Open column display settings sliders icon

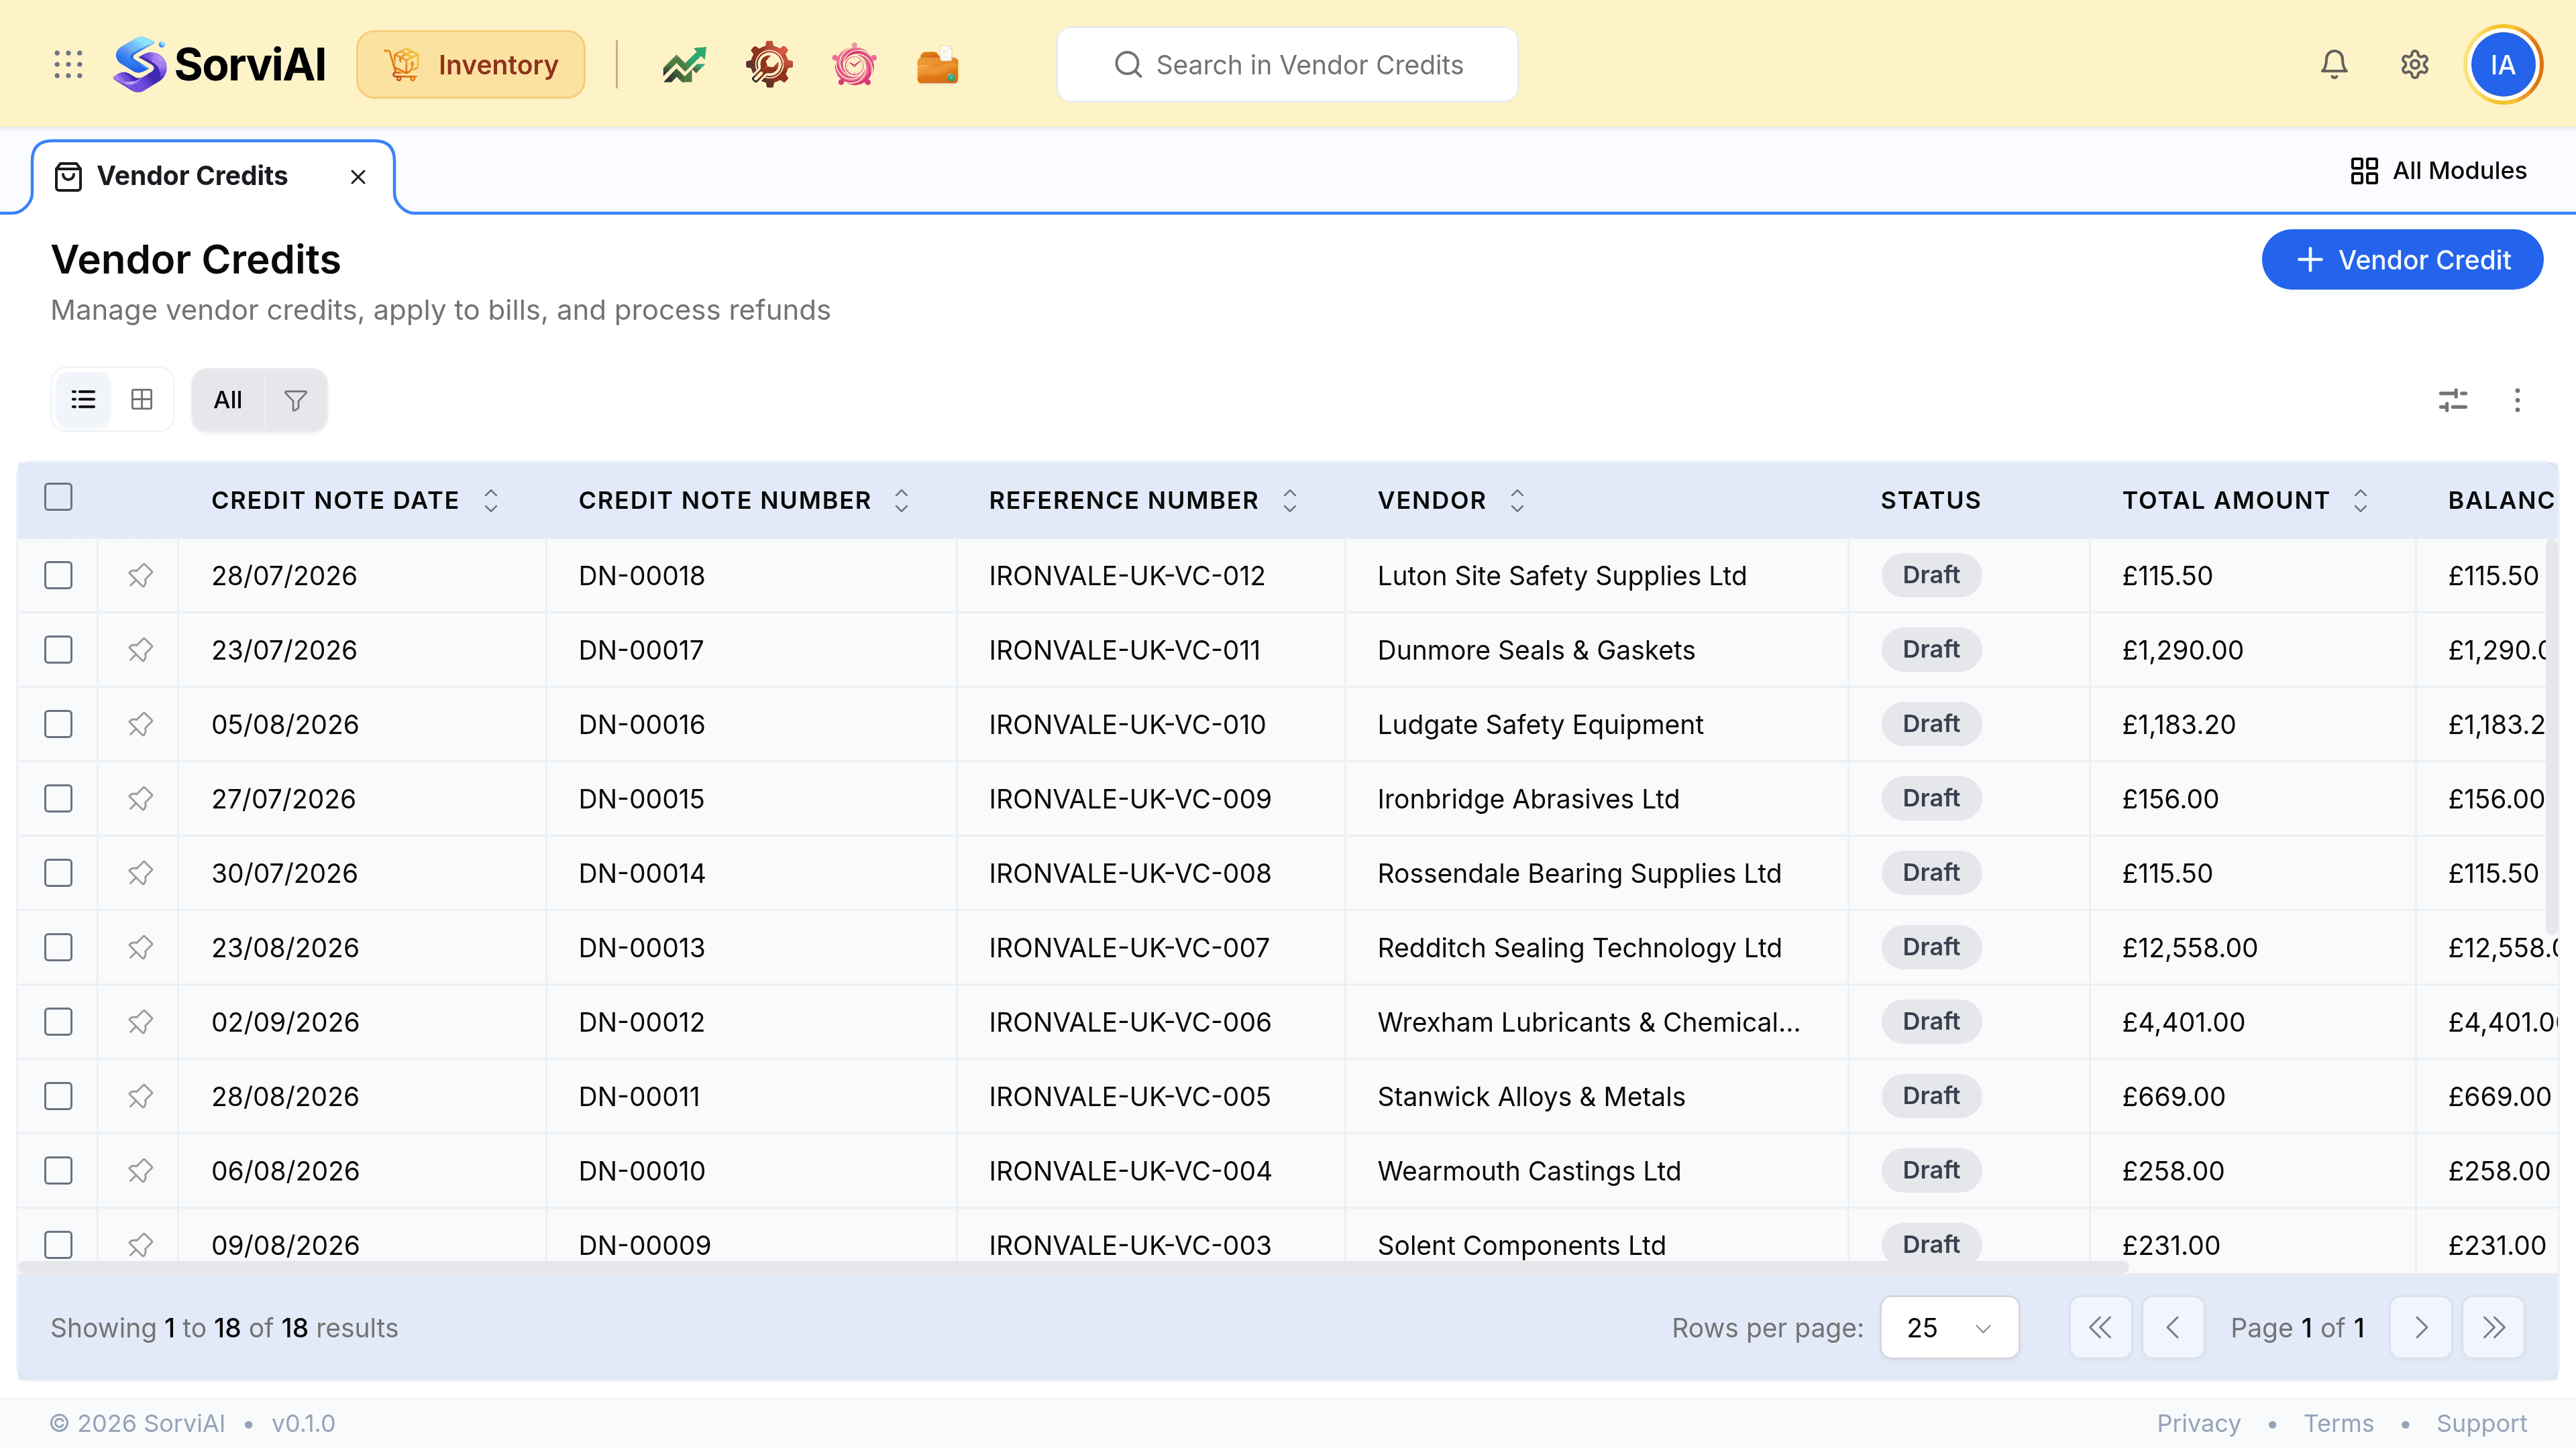[x=2453, y=401]
